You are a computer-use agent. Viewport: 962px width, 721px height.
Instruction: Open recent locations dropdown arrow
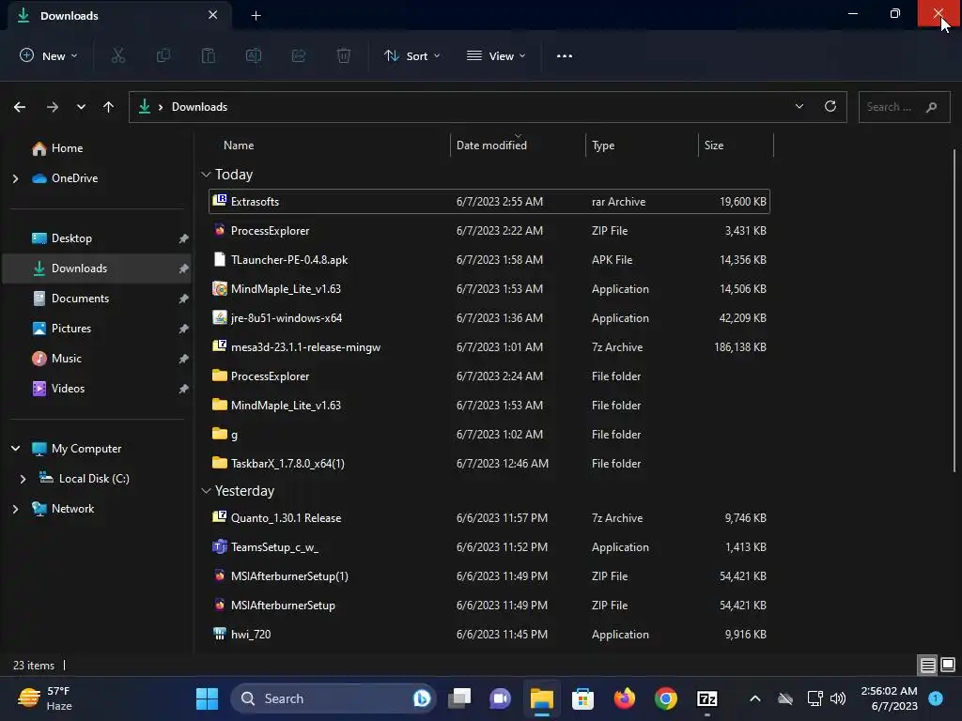81,107
